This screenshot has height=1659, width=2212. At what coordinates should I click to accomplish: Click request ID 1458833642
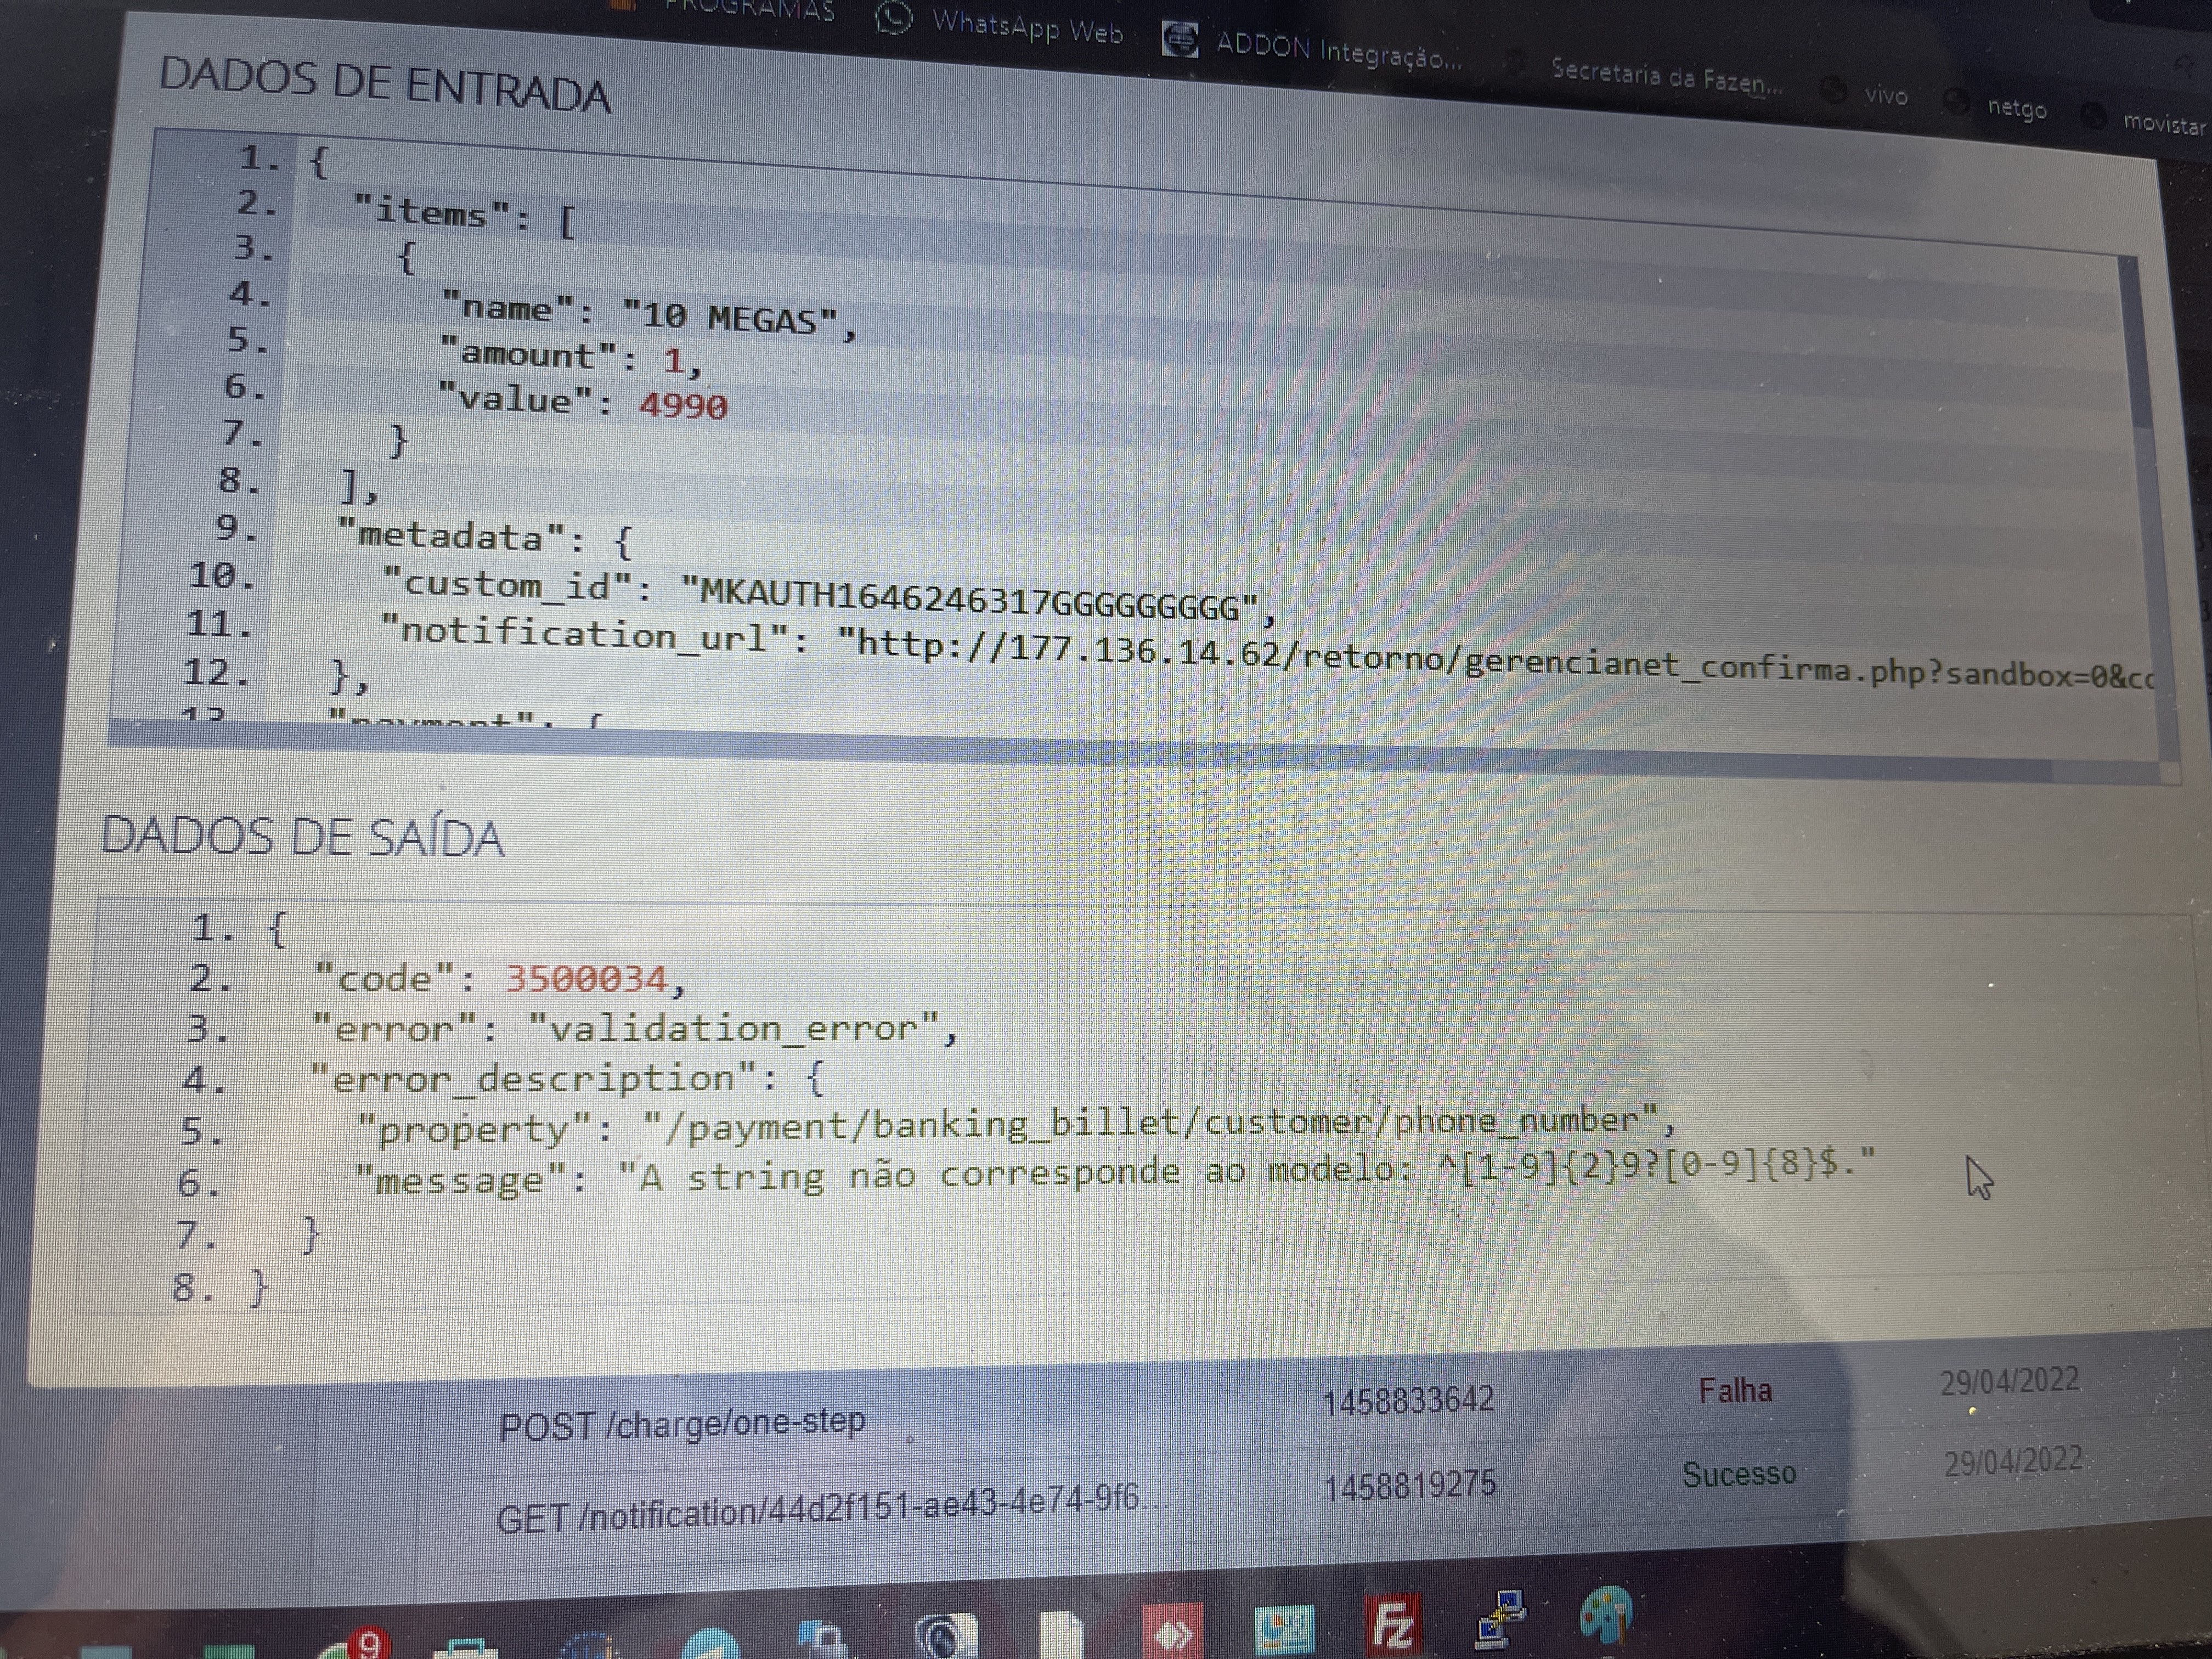[1408, 1401]
